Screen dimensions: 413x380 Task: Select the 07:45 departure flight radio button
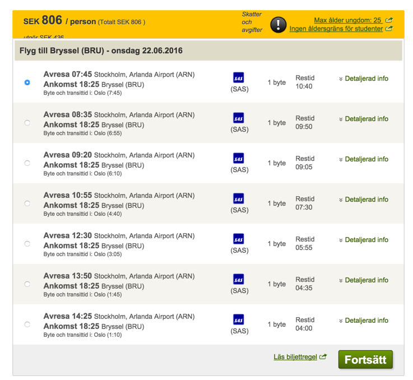[x=27, y=82]
